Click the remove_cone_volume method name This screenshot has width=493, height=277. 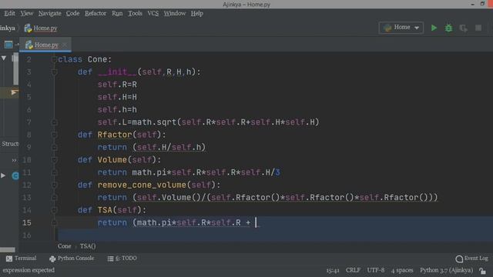coord(142,185)
